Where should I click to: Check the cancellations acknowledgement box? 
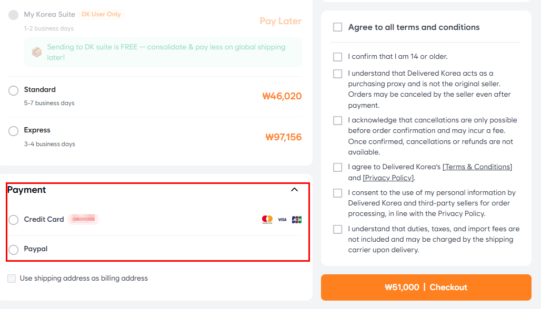point(337,120)
